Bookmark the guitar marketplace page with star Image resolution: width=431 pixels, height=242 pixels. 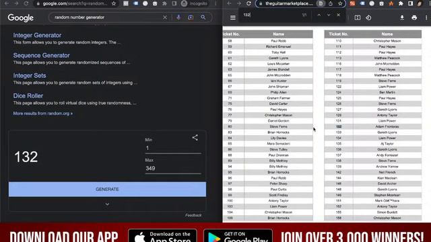[340, 3]
